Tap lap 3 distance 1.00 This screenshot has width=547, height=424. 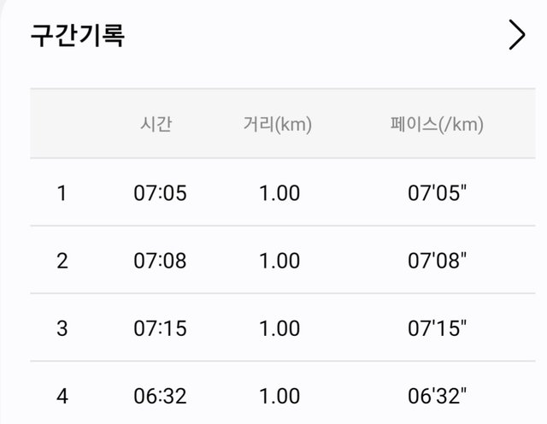pos(279,328)
